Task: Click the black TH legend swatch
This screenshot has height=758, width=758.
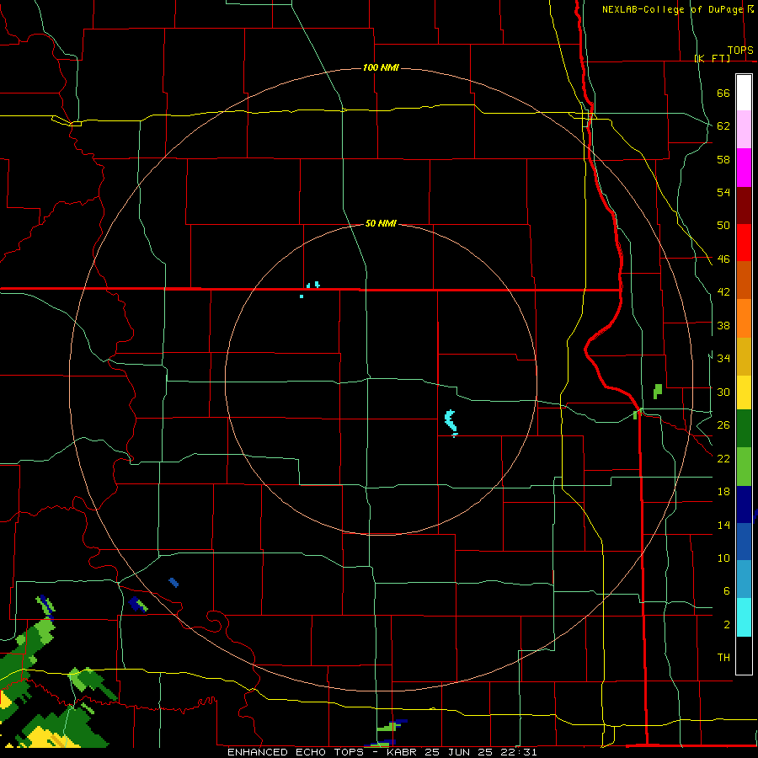Action: (744, 655)
